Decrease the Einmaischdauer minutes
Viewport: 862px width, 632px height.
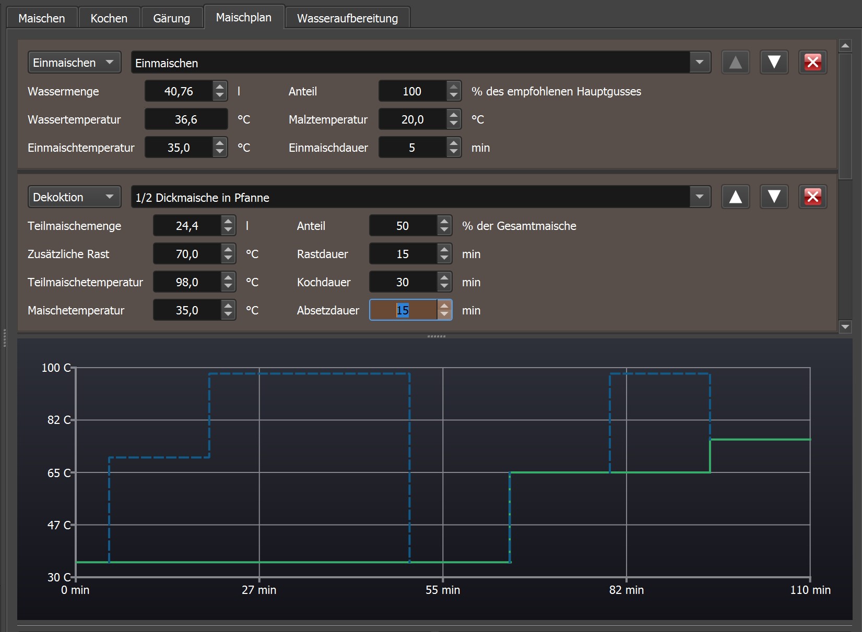coord(454,152)
